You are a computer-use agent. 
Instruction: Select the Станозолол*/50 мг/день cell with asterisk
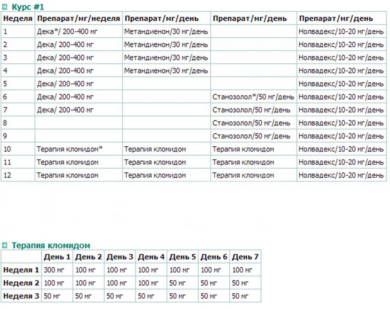(253, 97)
